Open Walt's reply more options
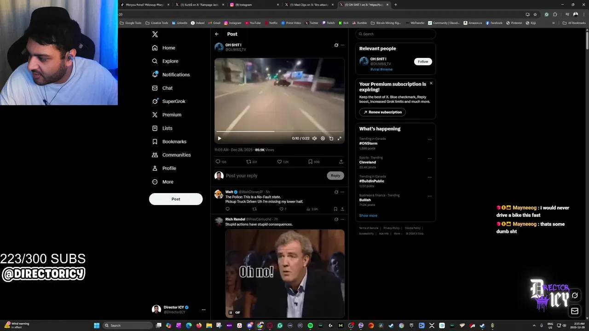 [x=342, y=192]
